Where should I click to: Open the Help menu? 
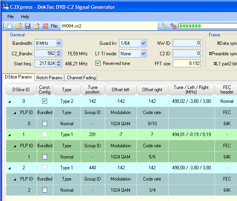(25, 17)
